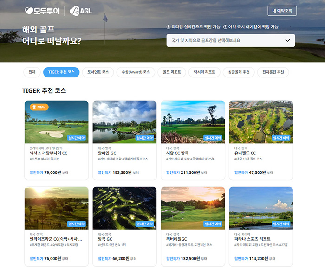Click 실시간 예약 badge on 시암 CC 방콕
This screenshot has width=325, height=268.
[x=214, y=138]
